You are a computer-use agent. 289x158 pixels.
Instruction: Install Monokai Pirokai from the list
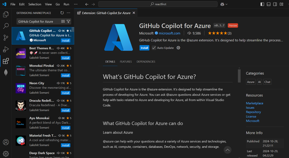[x=65, y=75]
